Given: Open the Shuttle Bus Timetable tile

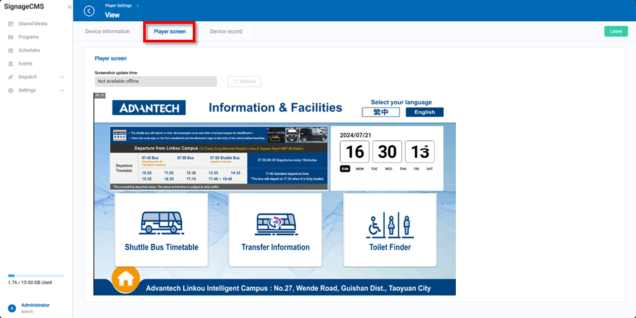Looking at the screenshot, I should tap(161, 229).
